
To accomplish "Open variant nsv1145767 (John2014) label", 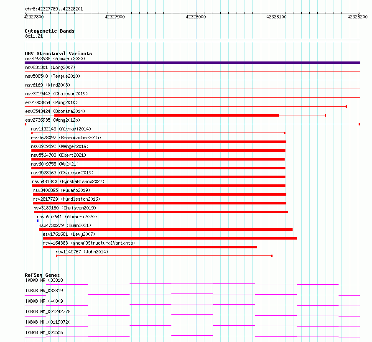I will point(82,252).
